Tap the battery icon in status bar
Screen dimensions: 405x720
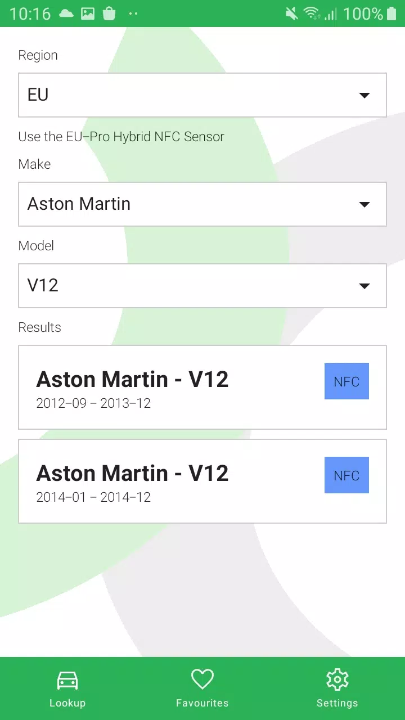click(x=391, y=13)
